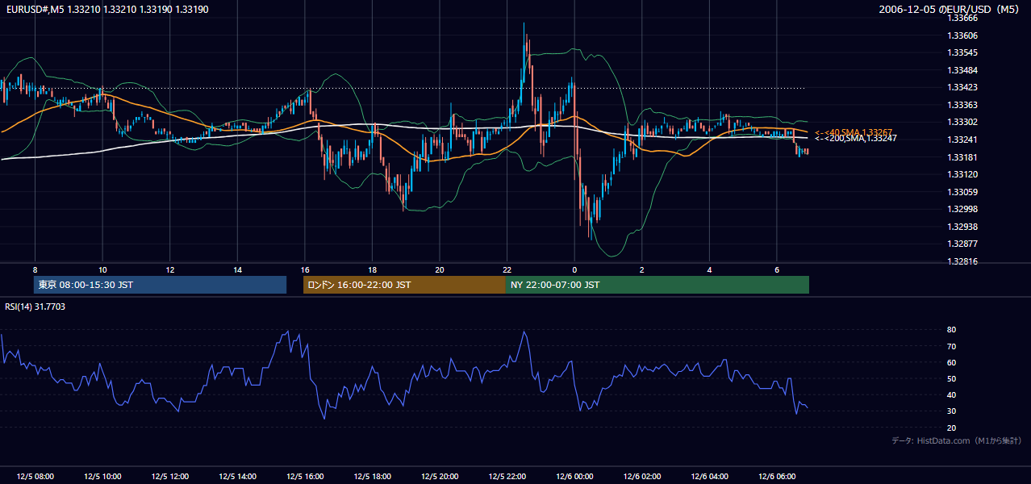Click the bottom time label 12/5 20:00
Viewport: 1031px width, 484px height.
point(439,477)
